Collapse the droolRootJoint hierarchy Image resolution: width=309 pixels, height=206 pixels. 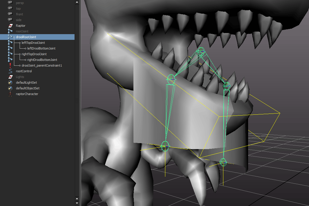click(14, 37)
